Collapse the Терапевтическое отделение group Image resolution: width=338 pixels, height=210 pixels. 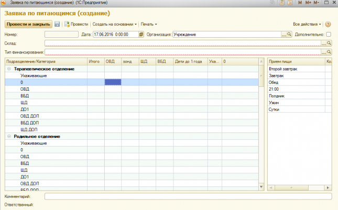(9, 69)
